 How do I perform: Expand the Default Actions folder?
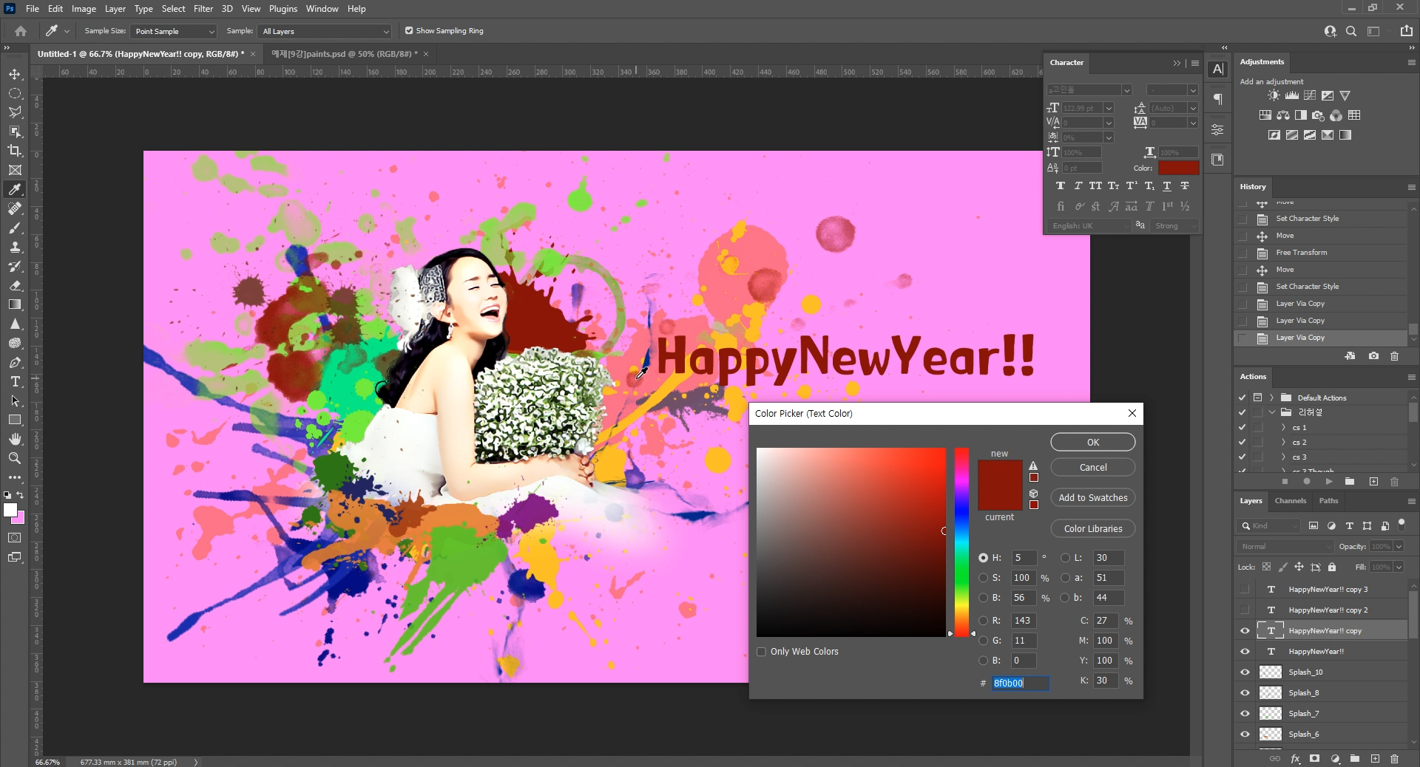click(x=1271, y=398)
